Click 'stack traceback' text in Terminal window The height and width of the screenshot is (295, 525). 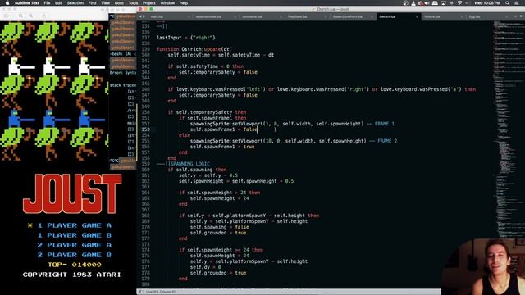(123, 85)
